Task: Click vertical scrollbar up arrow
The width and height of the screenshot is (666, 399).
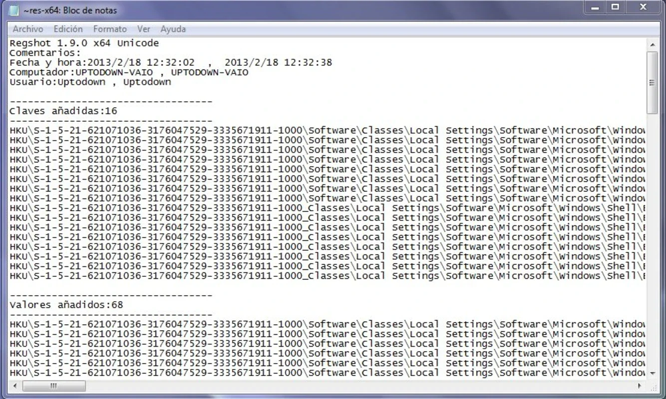Action: click(652, 45)
